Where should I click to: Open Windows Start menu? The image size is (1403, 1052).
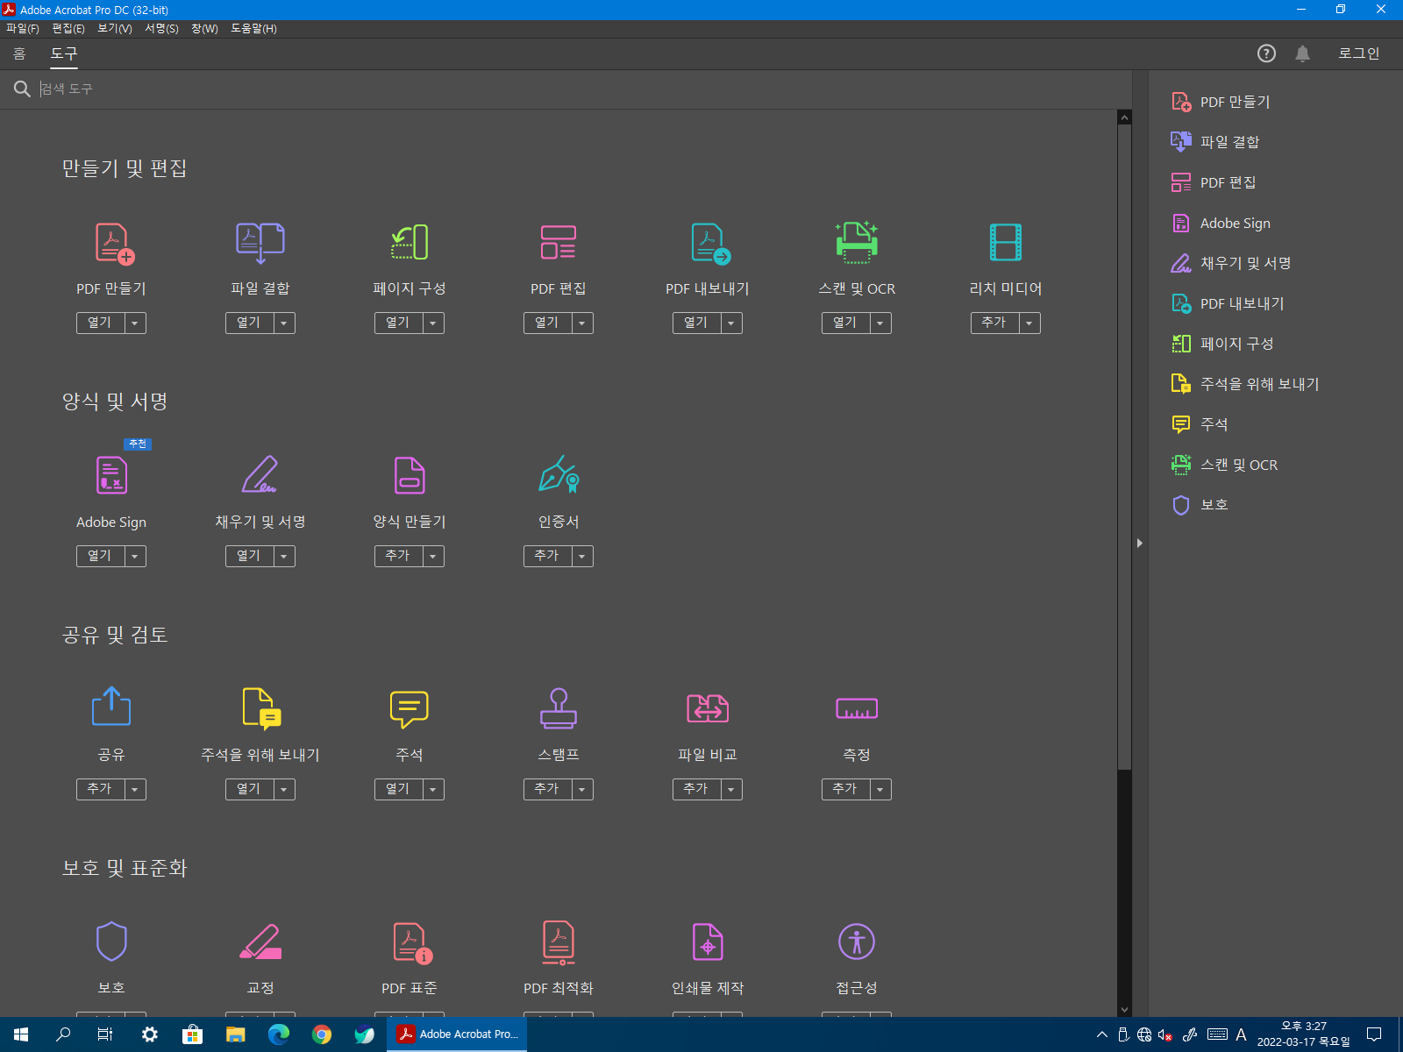[x=21, y=1034]
